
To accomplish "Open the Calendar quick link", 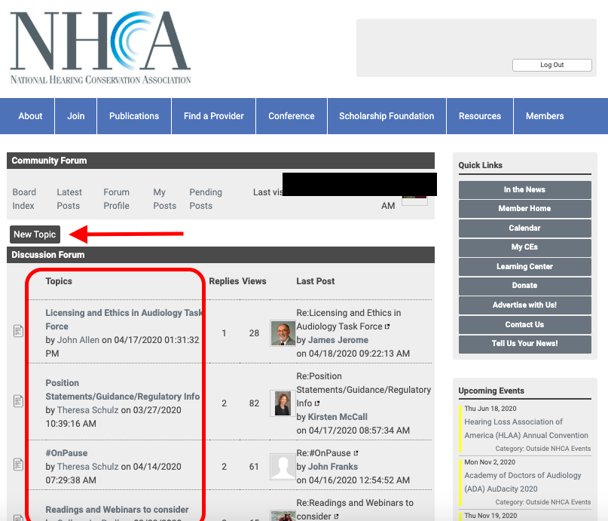I will pyautogui.click(x=524, y=228).
